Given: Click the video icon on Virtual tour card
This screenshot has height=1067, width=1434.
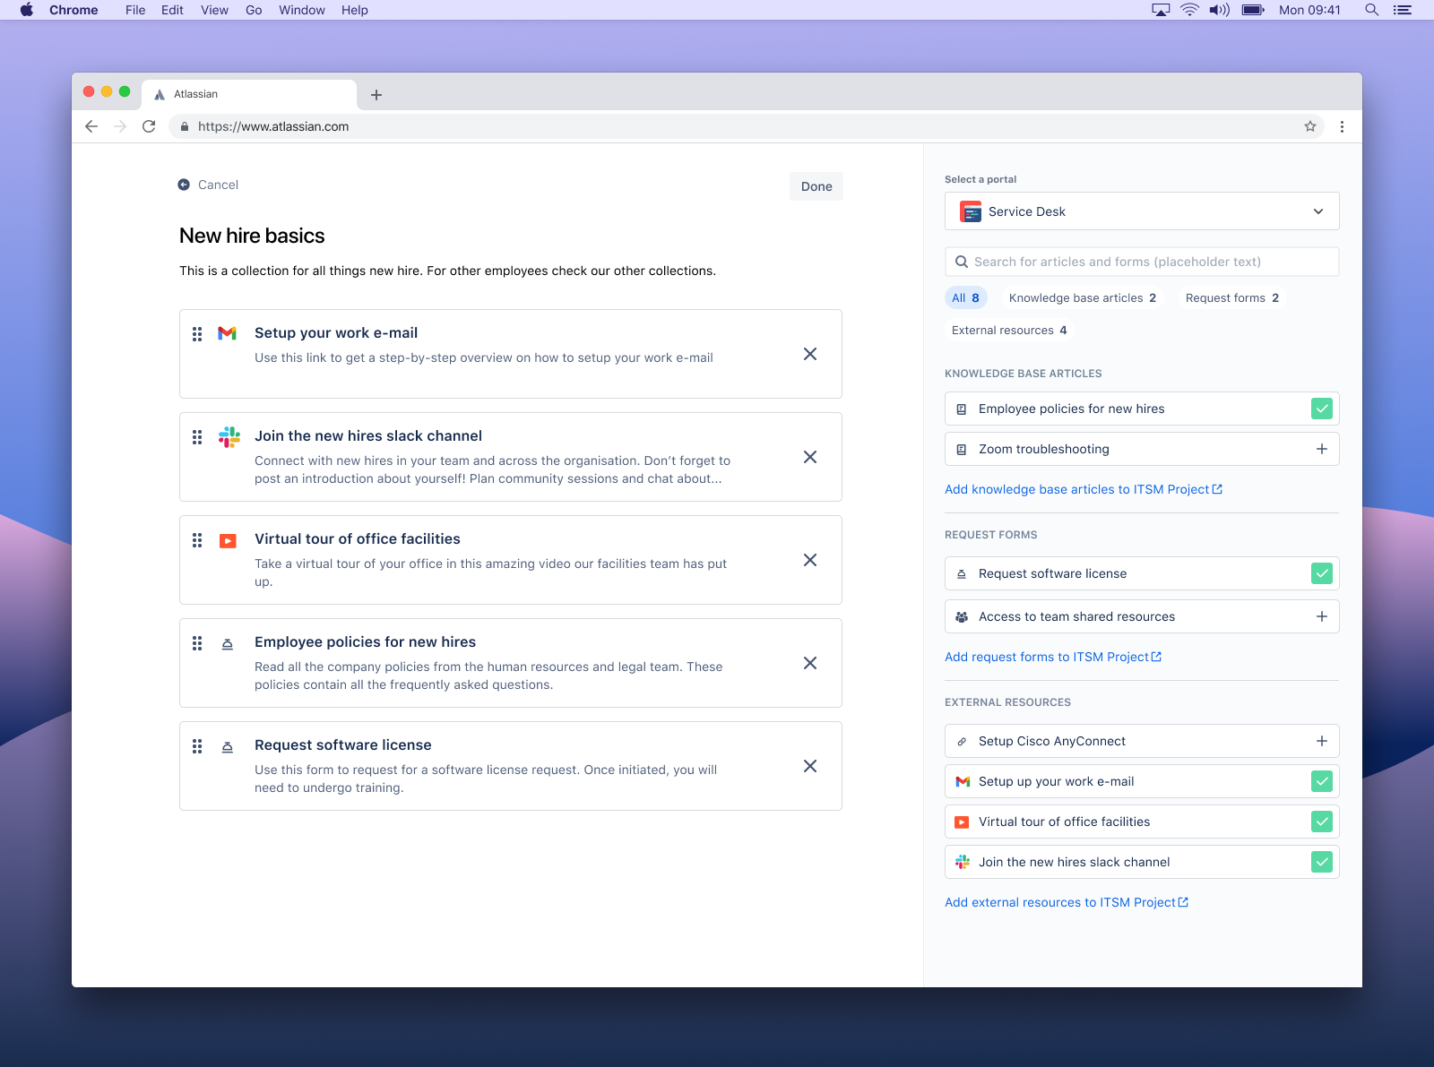Looking at the screenshot, I should [228, 540].
